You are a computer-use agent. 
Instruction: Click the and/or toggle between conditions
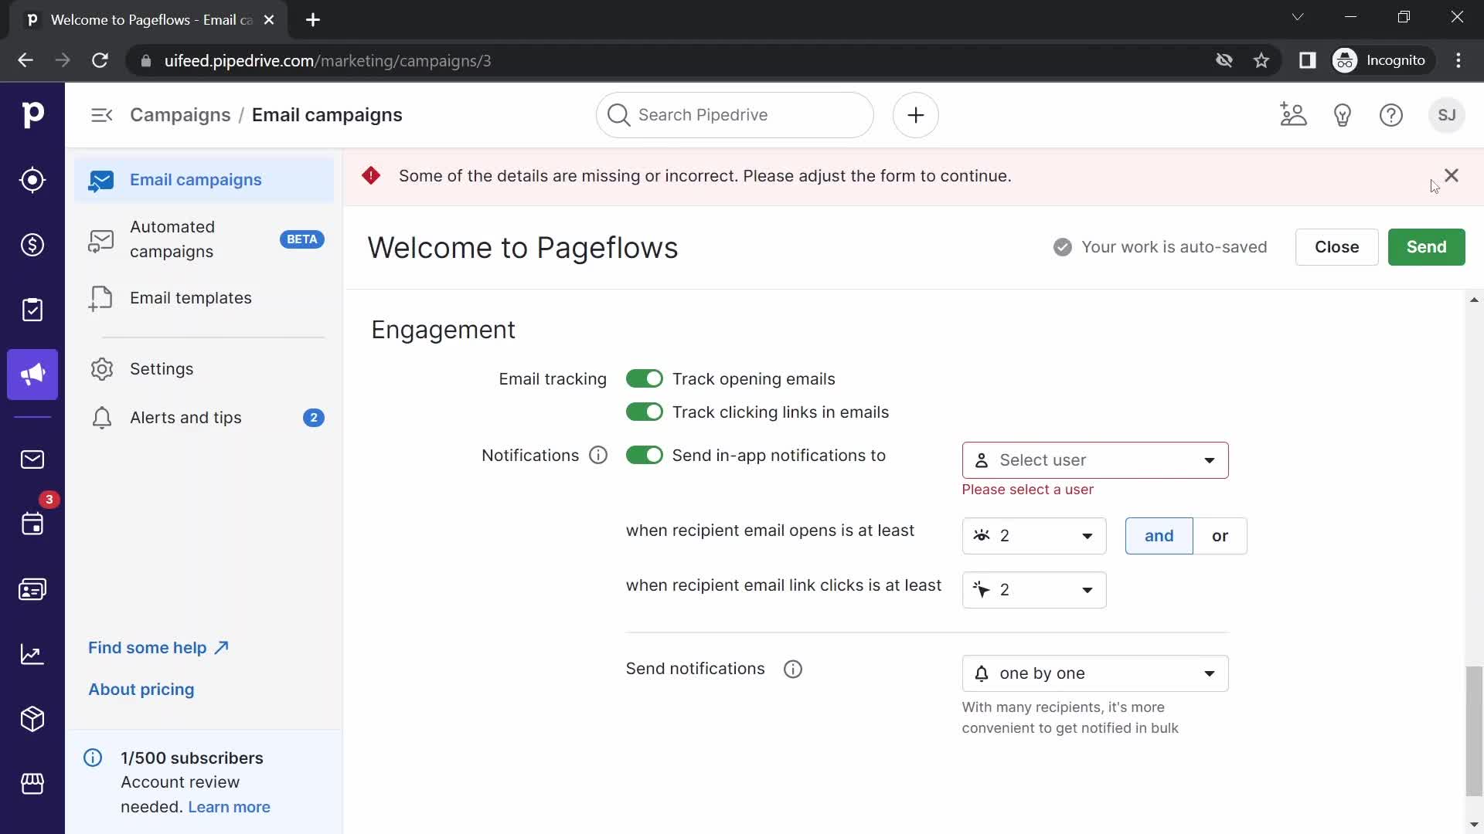(1186, 534)
